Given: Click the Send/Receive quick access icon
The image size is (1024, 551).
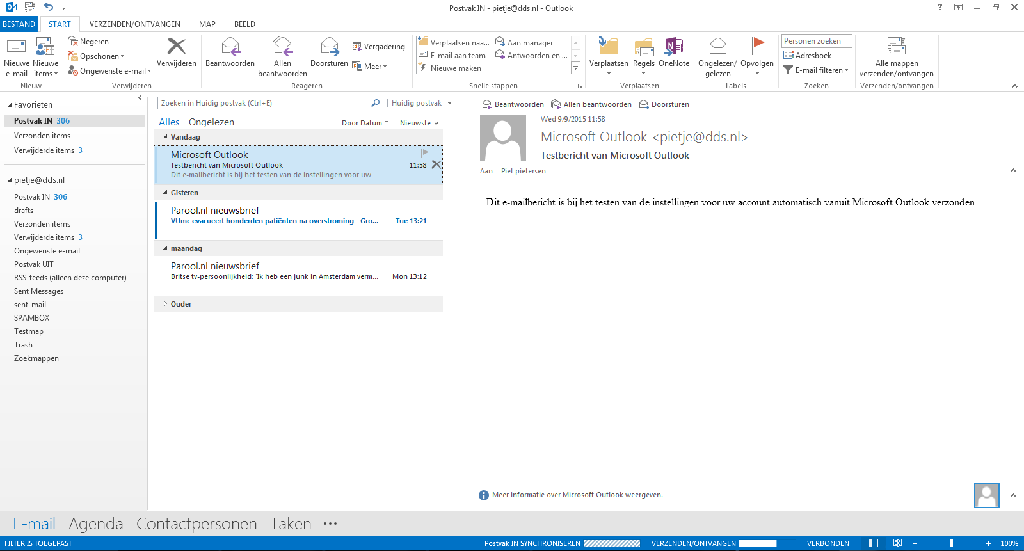Looking at the screenshot, I should (30, 7).
